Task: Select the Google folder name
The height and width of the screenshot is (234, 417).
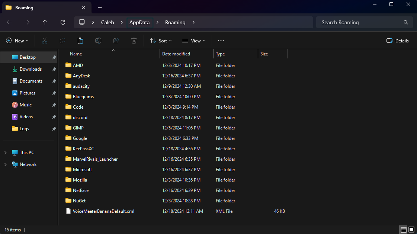Action: click(80, 138)
